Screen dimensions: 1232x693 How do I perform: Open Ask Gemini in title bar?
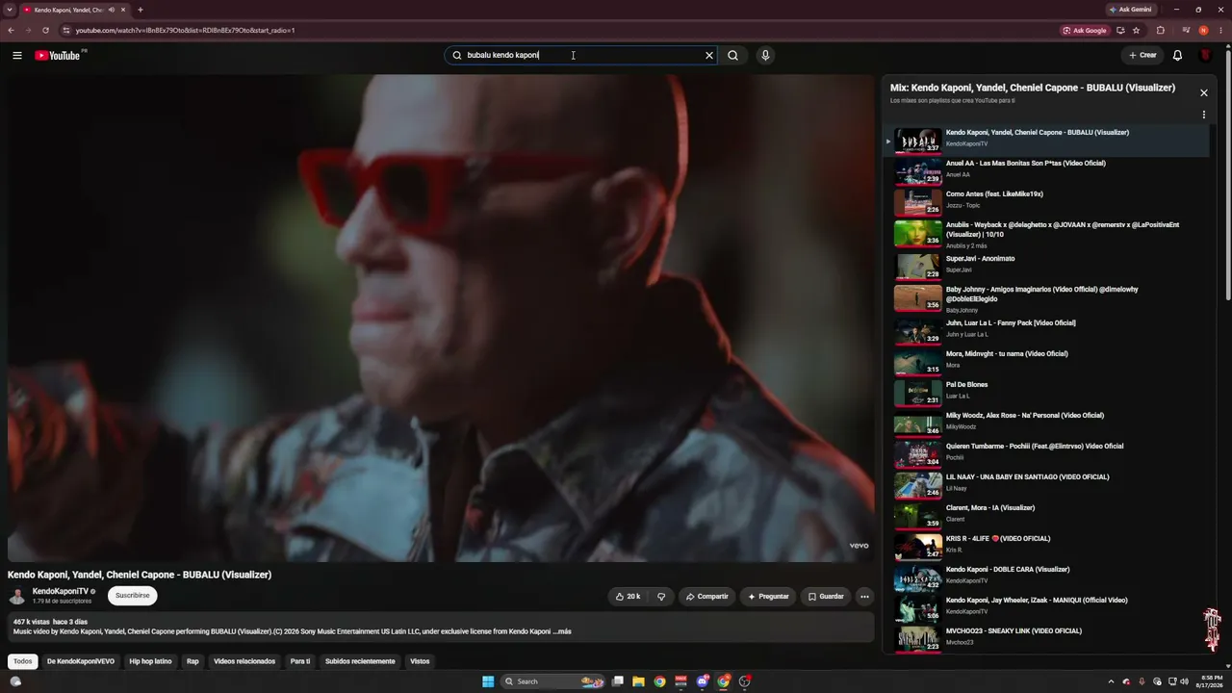coord(1131,10)
